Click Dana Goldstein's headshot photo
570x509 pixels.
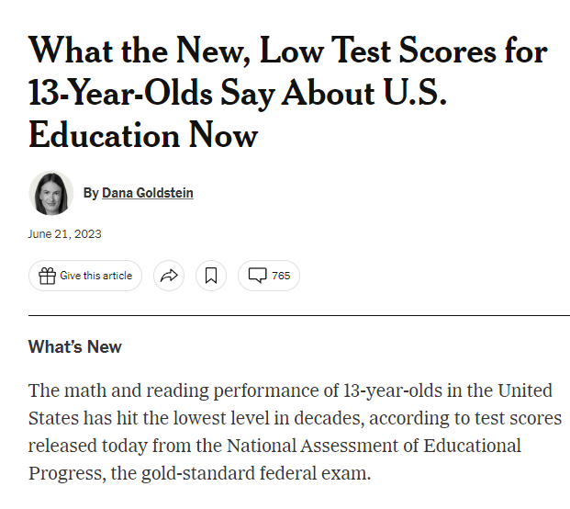pyautogui.click(x=51, y=193)
